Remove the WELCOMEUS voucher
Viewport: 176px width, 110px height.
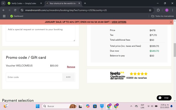[x=71, y=67]
